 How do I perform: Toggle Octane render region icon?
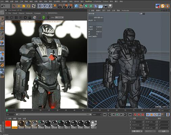coord(21,18)
